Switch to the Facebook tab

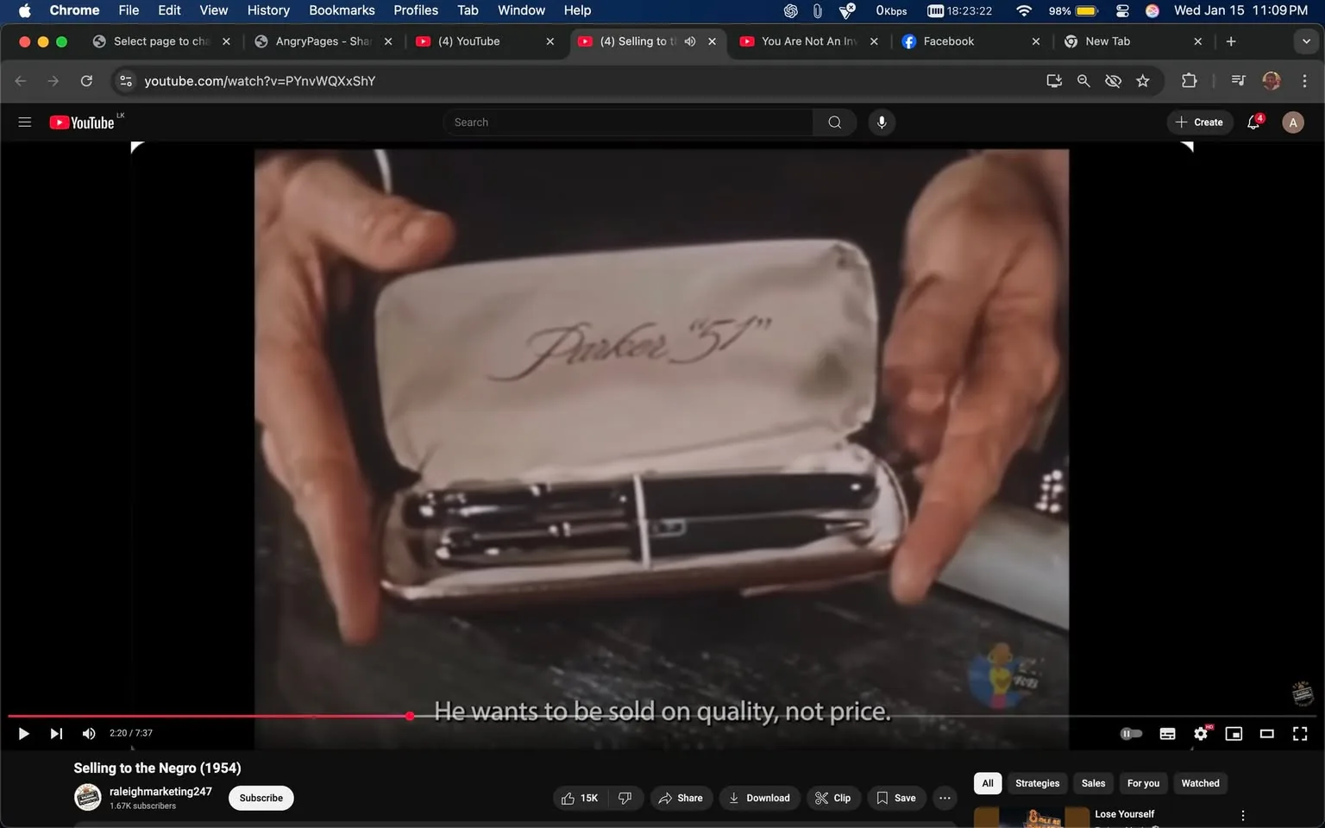949,41
